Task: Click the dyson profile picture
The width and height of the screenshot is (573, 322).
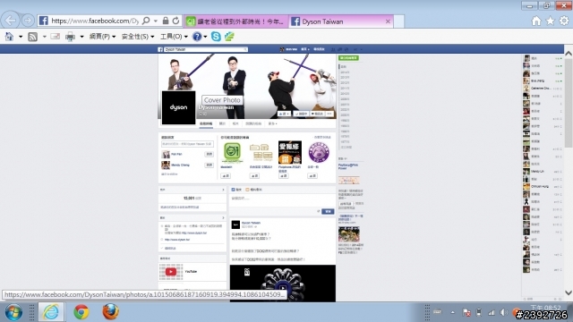Action: click(x=178, y=107)
